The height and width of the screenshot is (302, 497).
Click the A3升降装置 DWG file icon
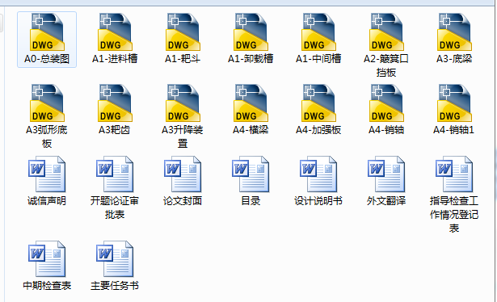coord(183,103)
